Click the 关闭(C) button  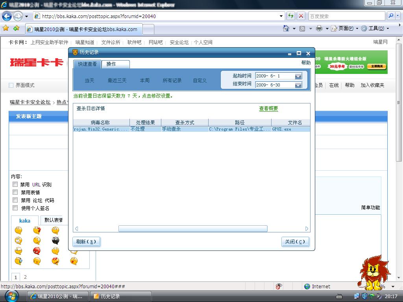295,242
